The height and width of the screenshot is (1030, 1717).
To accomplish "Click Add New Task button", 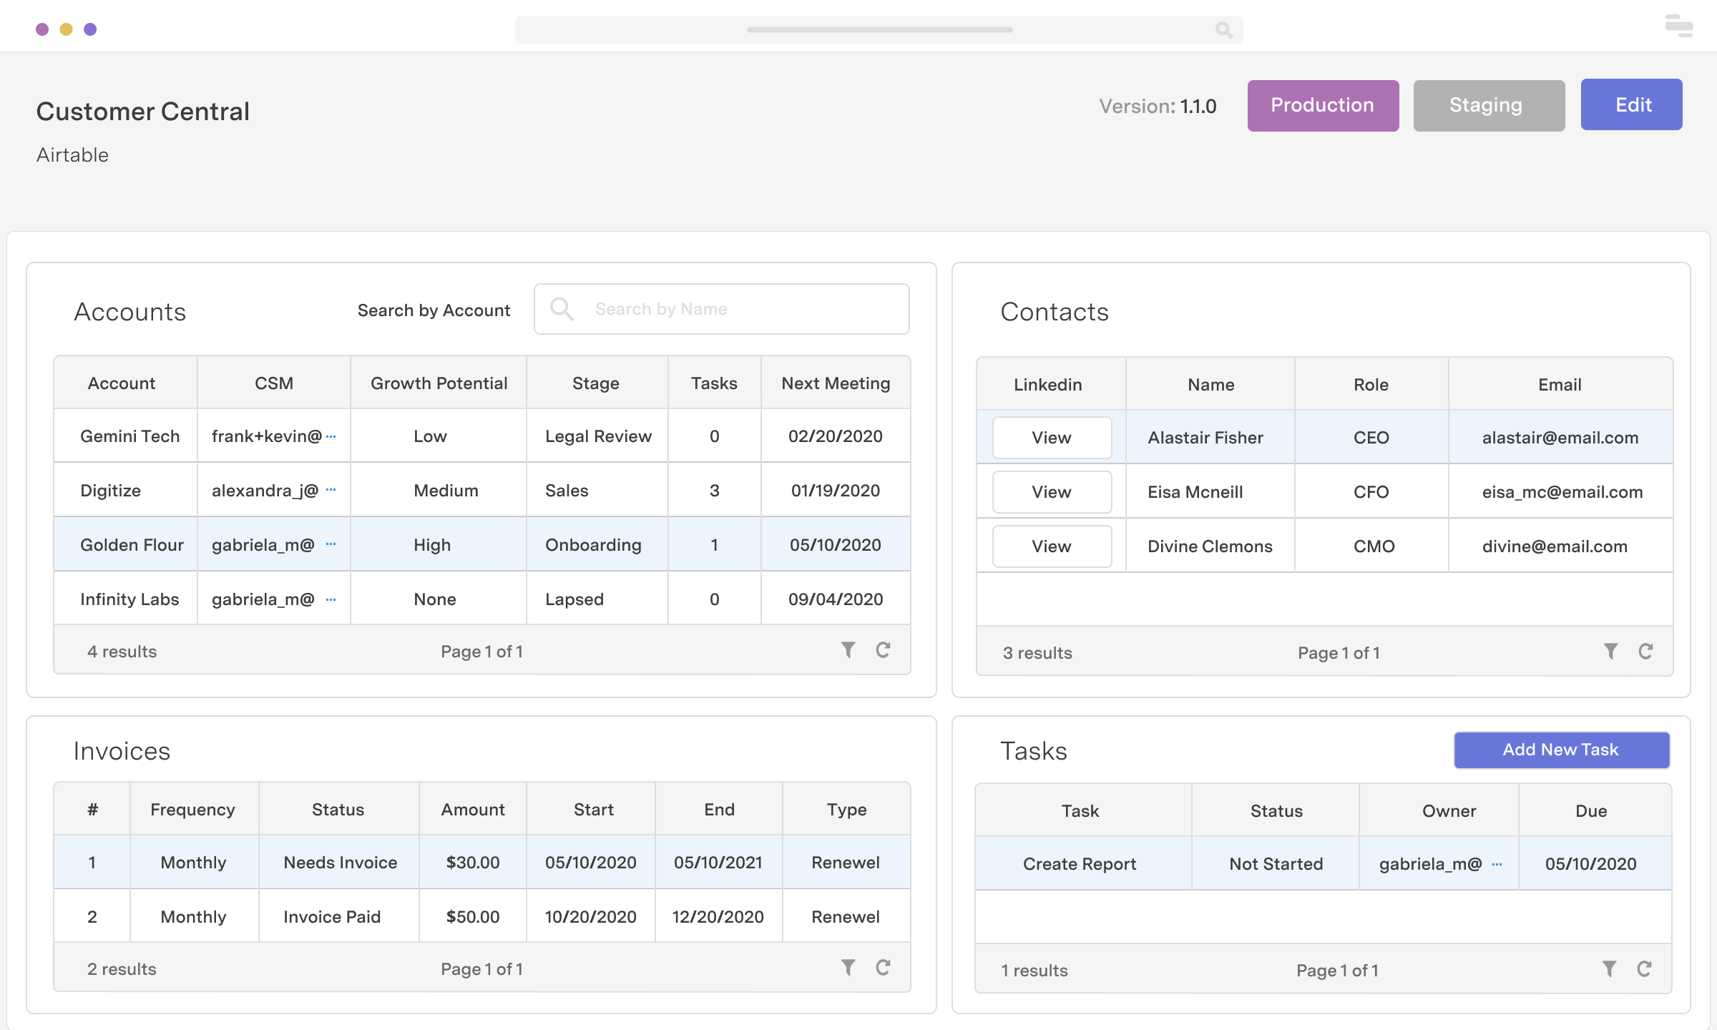I will coord(1561,750).
